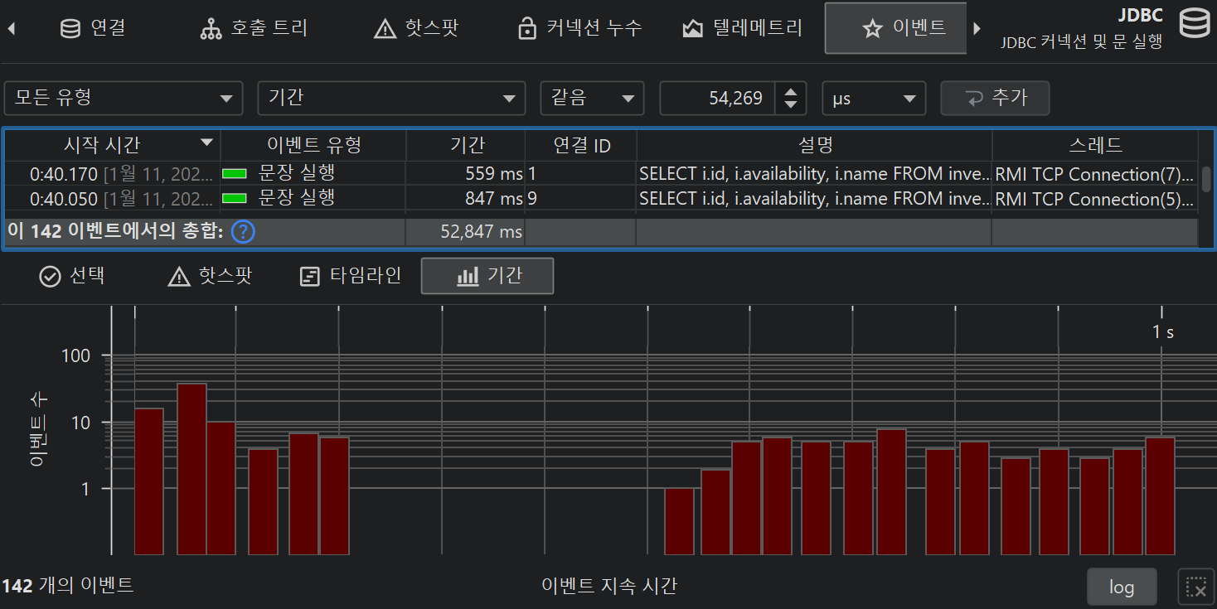The image size is (1217, 609).
Task: Switch to the 타임라인 view
Action: tap(350, 276)
